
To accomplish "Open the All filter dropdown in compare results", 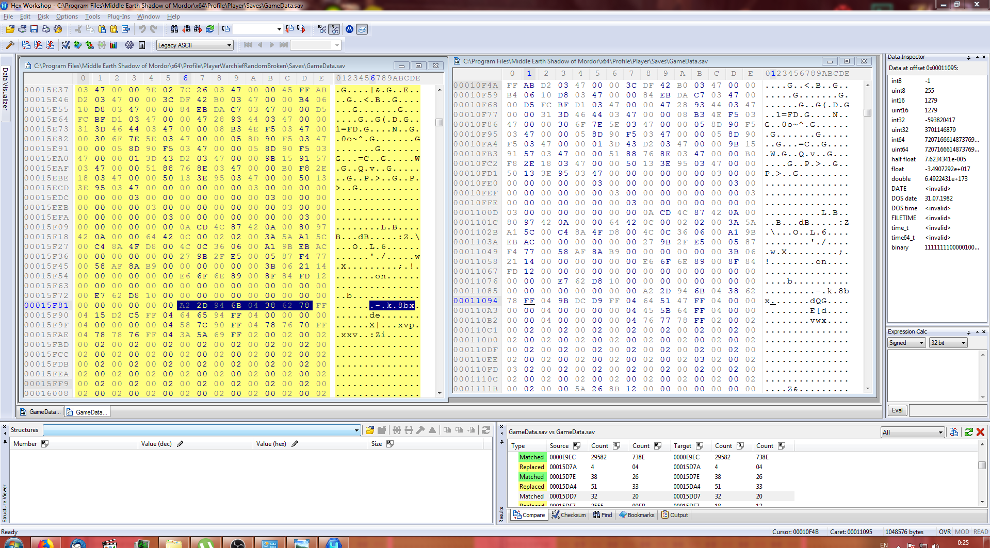I will [x=913, y=432].
